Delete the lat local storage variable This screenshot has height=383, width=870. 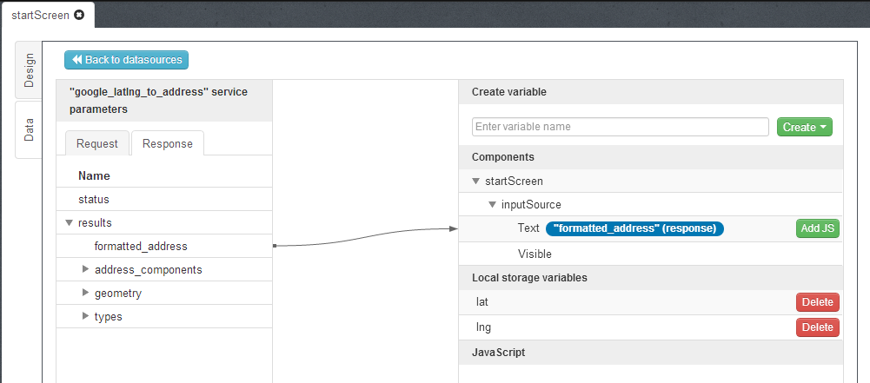[817, 302]
